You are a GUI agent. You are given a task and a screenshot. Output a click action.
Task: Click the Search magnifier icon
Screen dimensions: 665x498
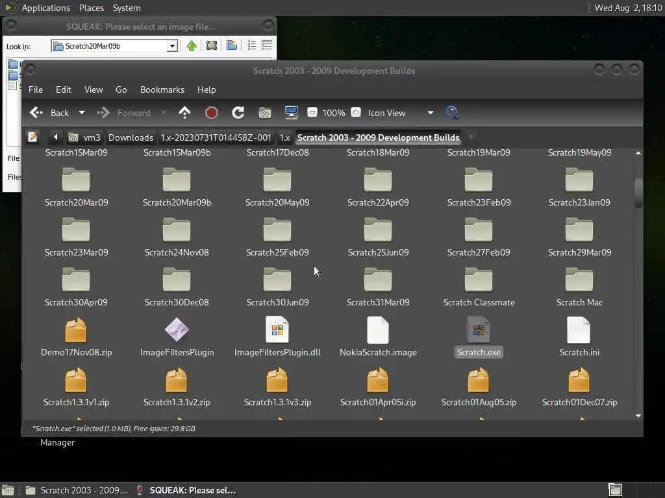click(453, 113)
